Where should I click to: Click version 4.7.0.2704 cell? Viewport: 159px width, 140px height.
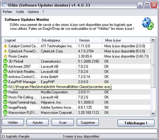coord(86,51)
